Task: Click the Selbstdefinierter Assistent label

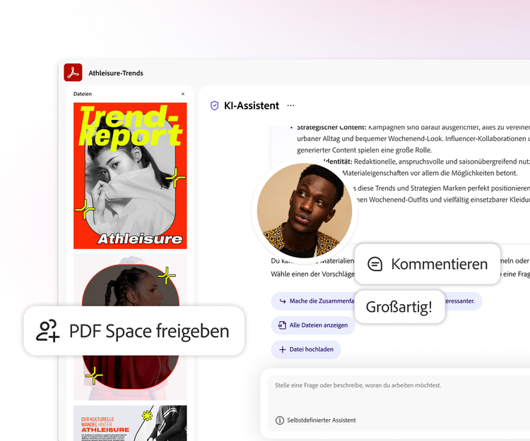Action: pyautogui.click(x=322, y=421)
